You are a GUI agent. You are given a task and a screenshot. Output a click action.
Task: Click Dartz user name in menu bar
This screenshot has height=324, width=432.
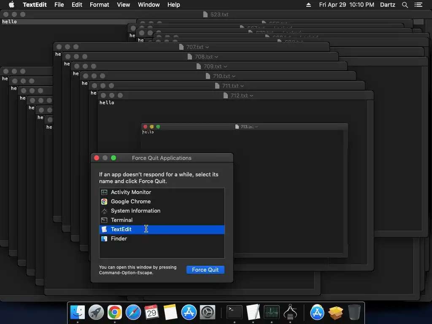click(x=387, y=5)
